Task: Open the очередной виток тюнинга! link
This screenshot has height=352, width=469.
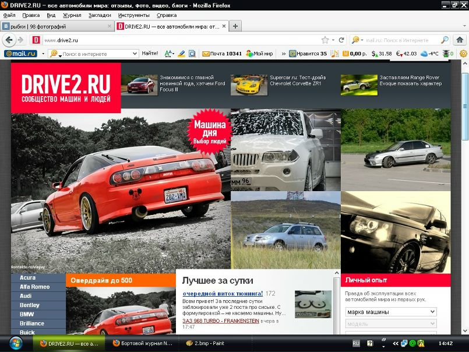Action: tap(223, 294)
